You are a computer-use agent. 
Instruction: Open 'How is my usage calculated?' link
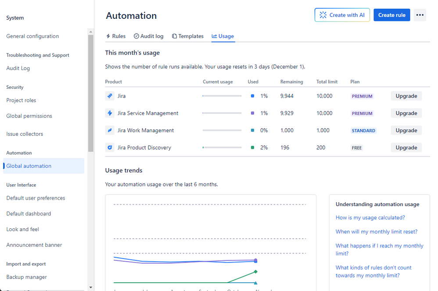(370, 217)
